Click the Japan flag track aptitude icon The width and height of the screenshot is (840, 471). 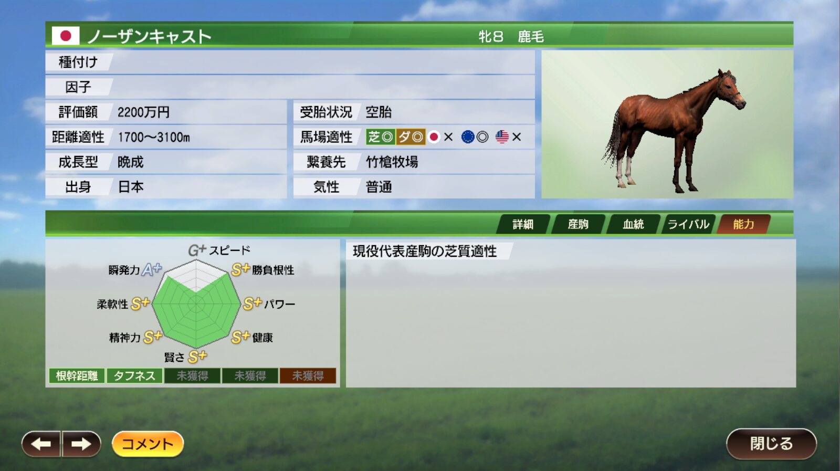click(x=434, y=137)
